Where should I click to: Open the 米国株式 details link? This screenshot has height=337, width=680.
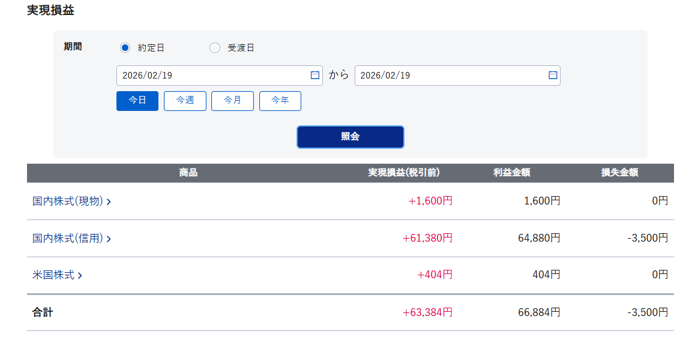point(53,275)
